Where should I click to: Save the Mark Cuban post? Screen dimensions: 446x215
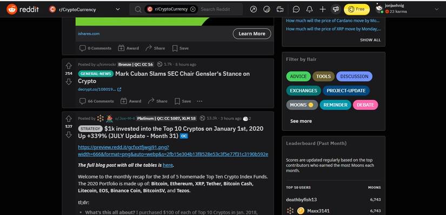click(183, 101)
